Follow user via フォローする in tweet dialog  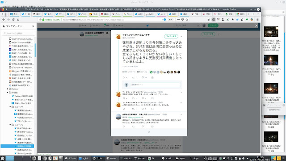click(171, 36)
